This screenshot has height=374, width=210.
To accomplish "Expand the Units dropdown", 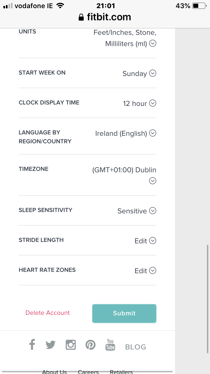I will [x=153, y=43].
